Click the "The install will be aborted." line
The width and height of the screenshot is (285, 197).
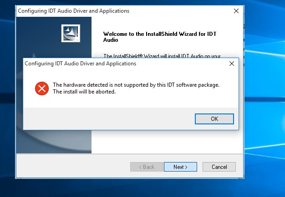(x=84, y=92)
